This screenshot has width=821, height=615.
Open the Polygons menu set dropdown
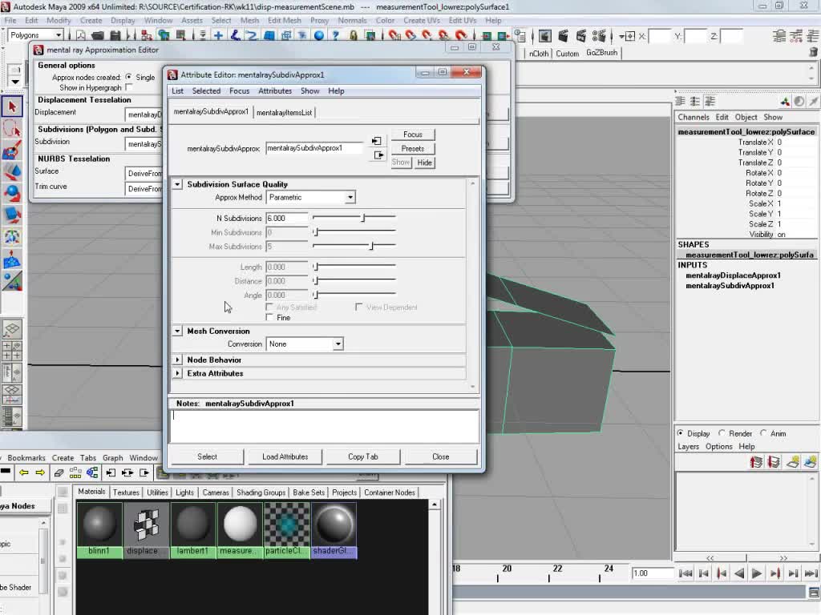click(35, 35)
